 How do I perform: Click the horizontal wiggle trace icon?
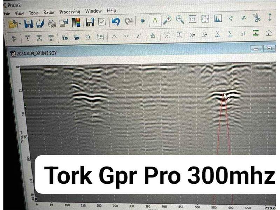[x=244, y=18]
